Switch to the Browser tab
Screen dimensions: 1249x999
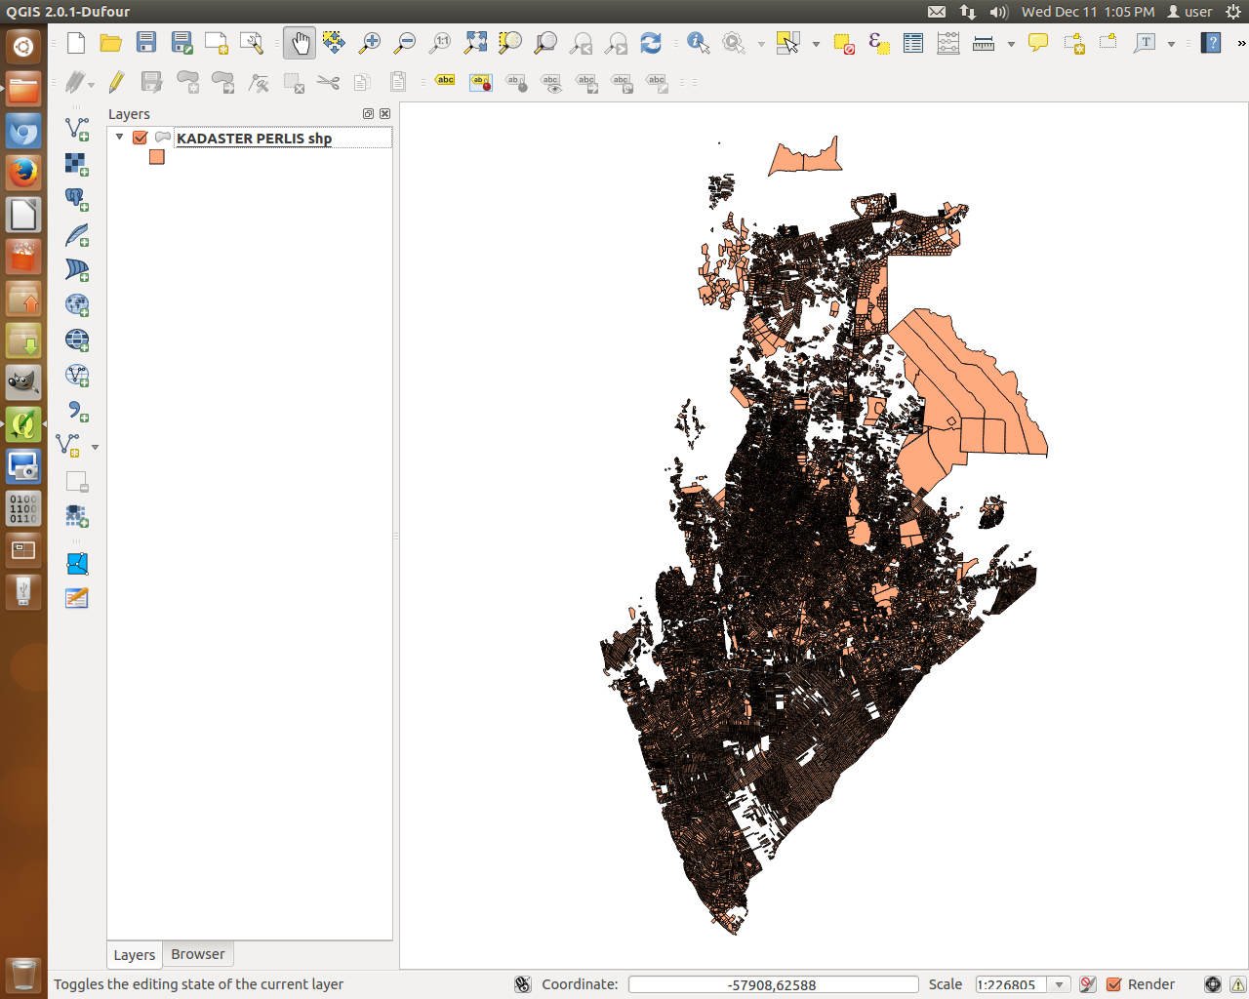click(x=197, y=955)
